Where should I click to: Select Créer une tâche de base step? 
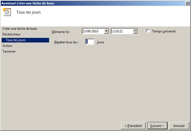(20, 29)
